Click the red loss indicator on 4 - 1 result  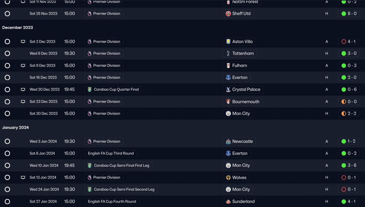point(344,42)
